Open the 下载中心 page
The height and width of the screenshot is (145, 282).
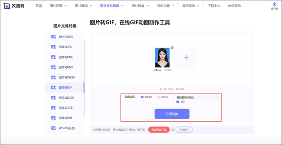(x=214, y=6)
